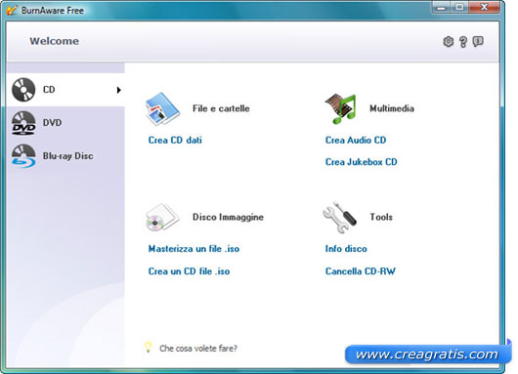Open Info disco tool
The image size is (518, 374).
(346, 249)
